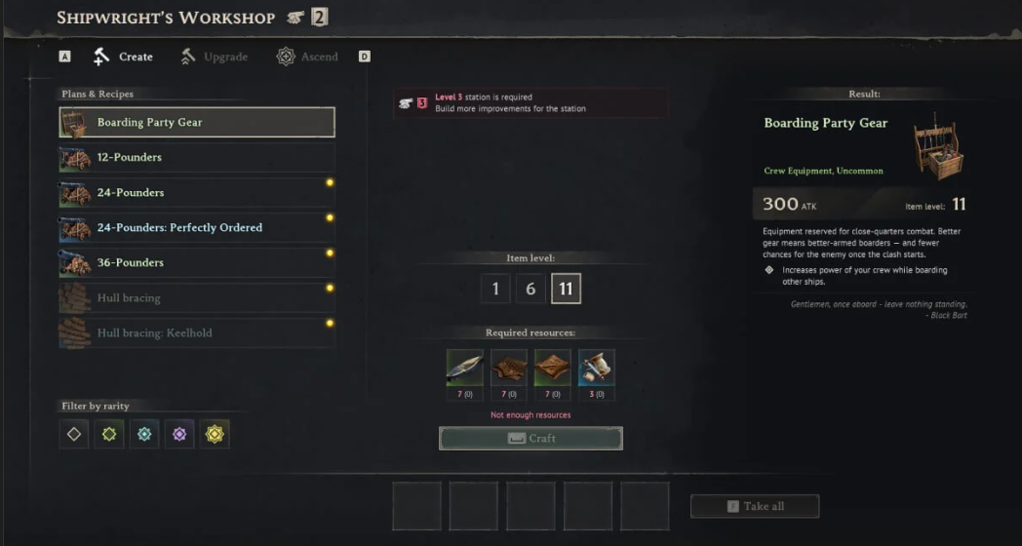Enable the purple epic rarity filter

pyautogui.click(x=179, y=434)
